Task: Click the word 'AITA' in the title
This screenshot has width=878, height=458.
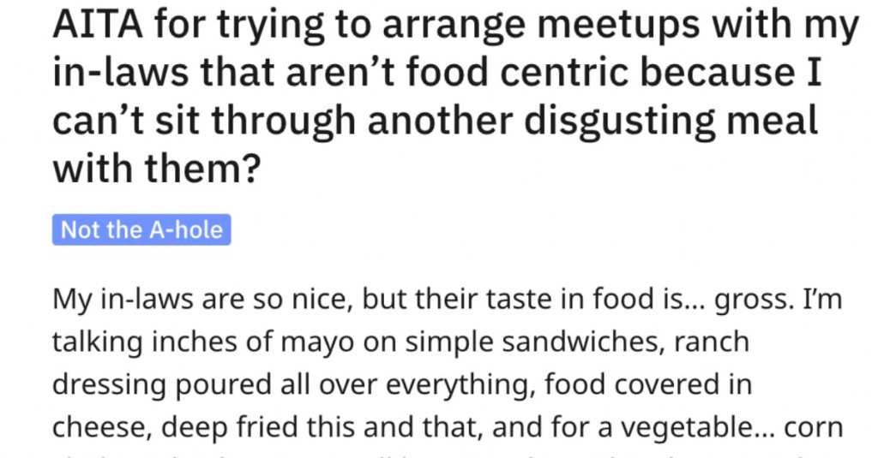Action: click(98, 25)
